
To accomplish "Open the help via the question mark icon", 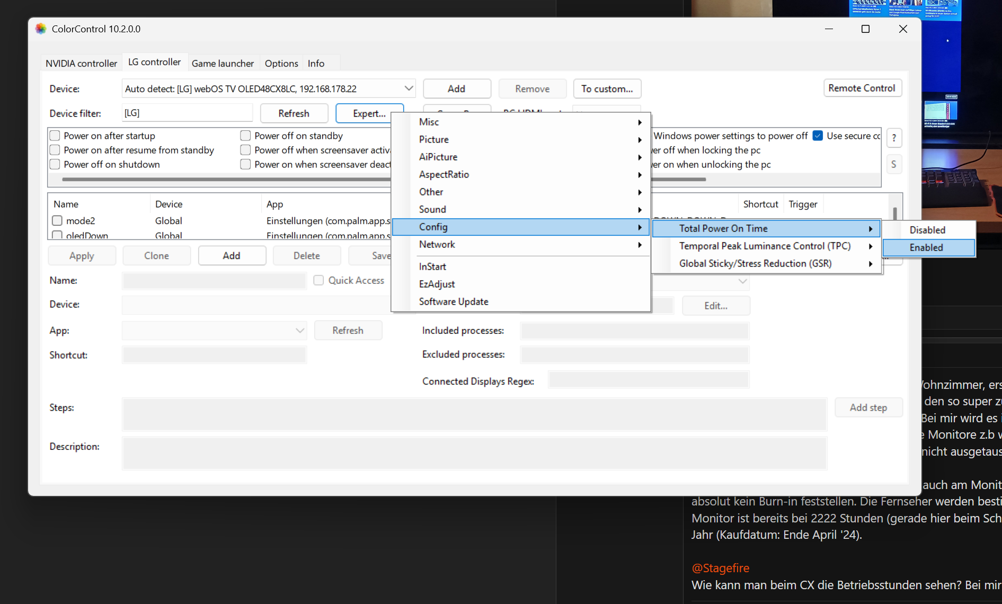I will (x=894, y=138).
